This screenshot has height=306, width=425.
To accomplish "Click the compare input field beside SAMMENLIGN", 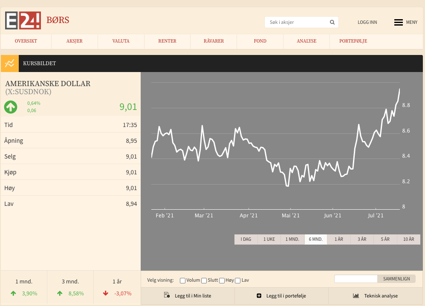I will click(x=356, y=279).
